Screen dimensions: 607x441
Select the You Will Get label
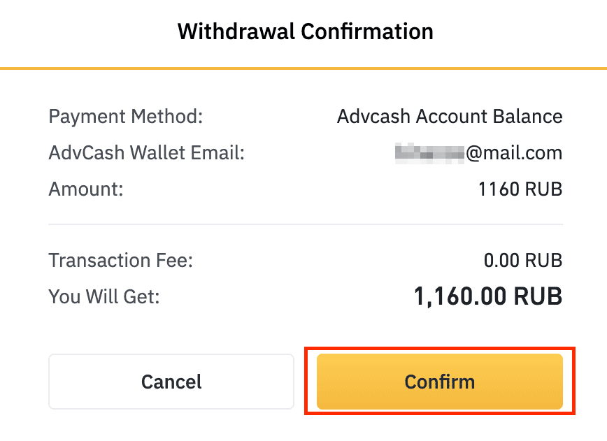[104, 297]
